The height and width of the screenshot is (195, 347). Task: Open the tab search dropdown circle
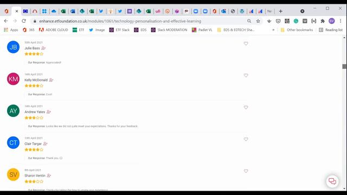[303, 11]
